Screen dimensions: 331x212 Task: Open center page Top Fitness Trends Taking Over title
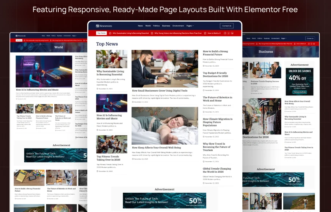[108, 158]
